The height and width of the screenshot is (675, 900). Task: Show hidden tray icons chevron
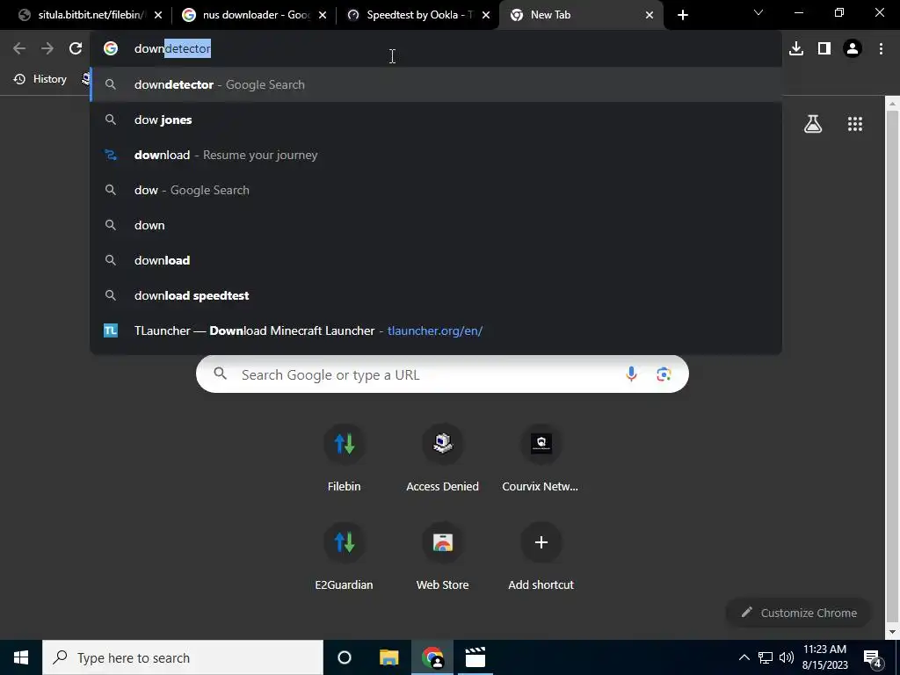[x=744, y=657]
